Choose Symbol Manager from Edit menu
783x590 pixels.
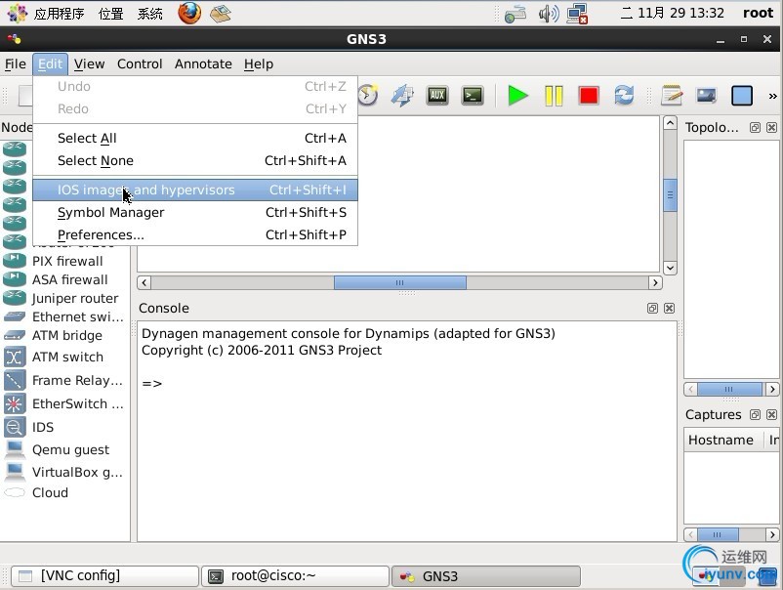point(195,212)
